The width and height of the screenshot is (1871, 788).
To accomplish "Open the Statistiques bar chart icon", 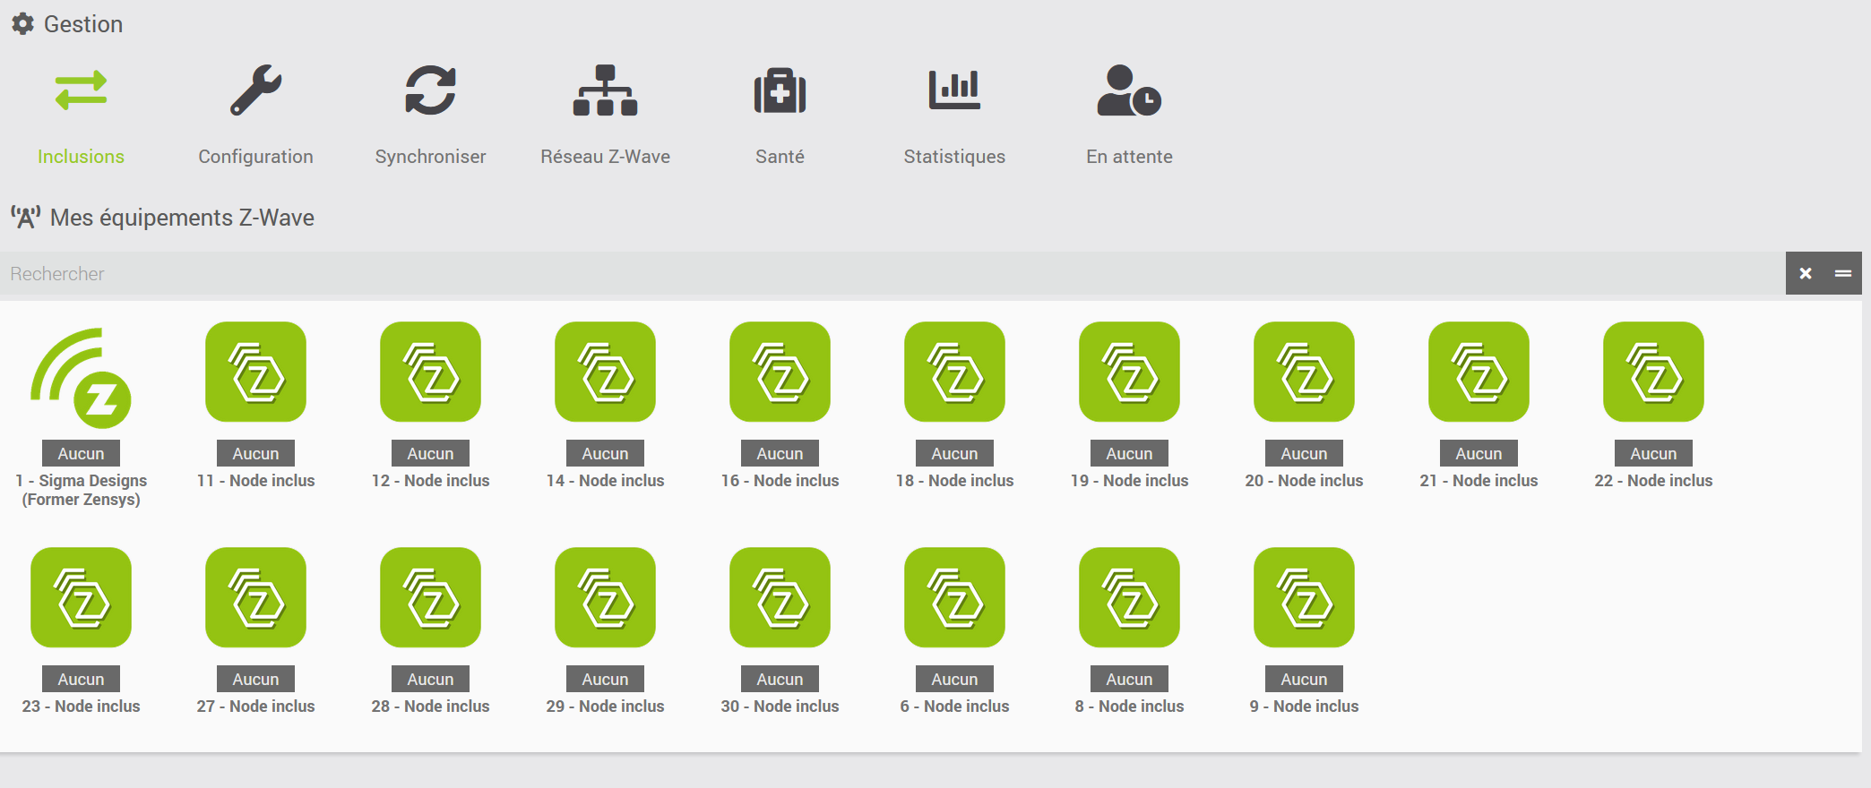I will pos(954,90).
